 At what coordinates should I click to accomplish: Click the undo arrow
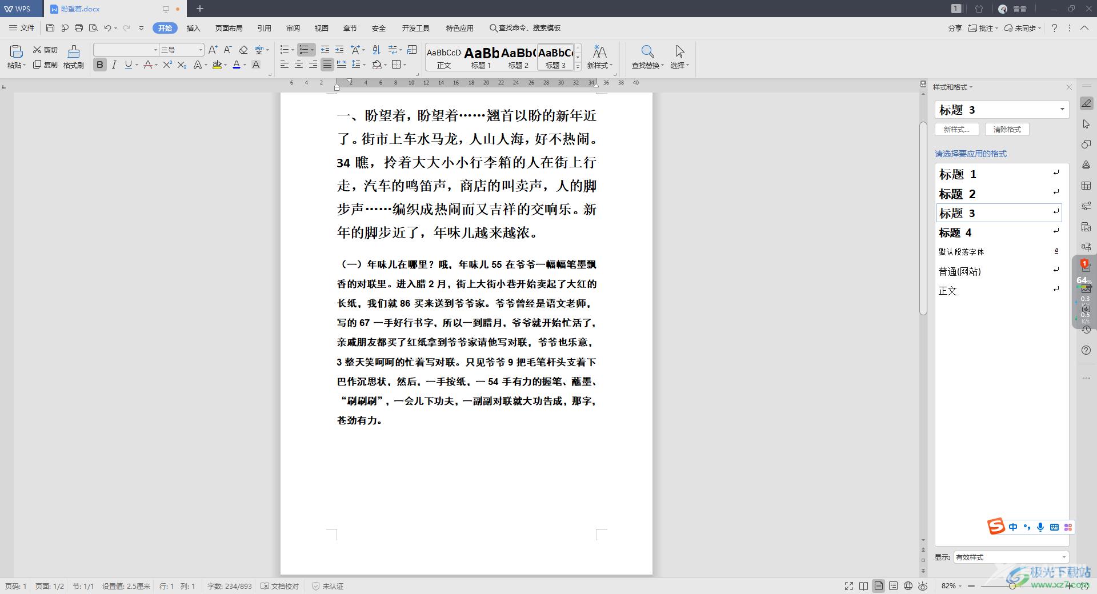[107, 28]
